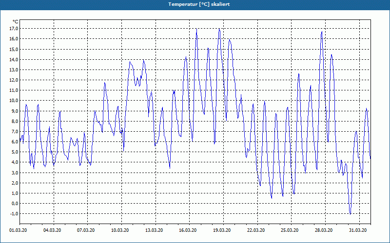The image size is (390, 243).
Task: Select the 22.03.20 date label
Action: click(256, 230)
